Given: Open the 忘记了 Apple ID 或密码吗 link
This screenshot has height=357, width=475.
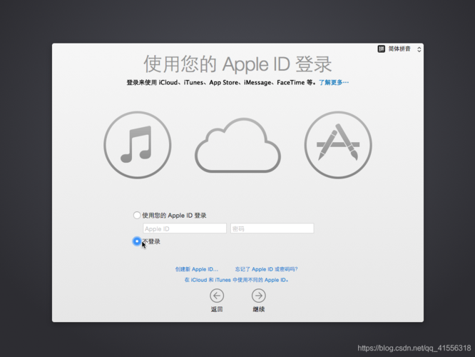Looking at the screenshot, I should coord(267,269).
